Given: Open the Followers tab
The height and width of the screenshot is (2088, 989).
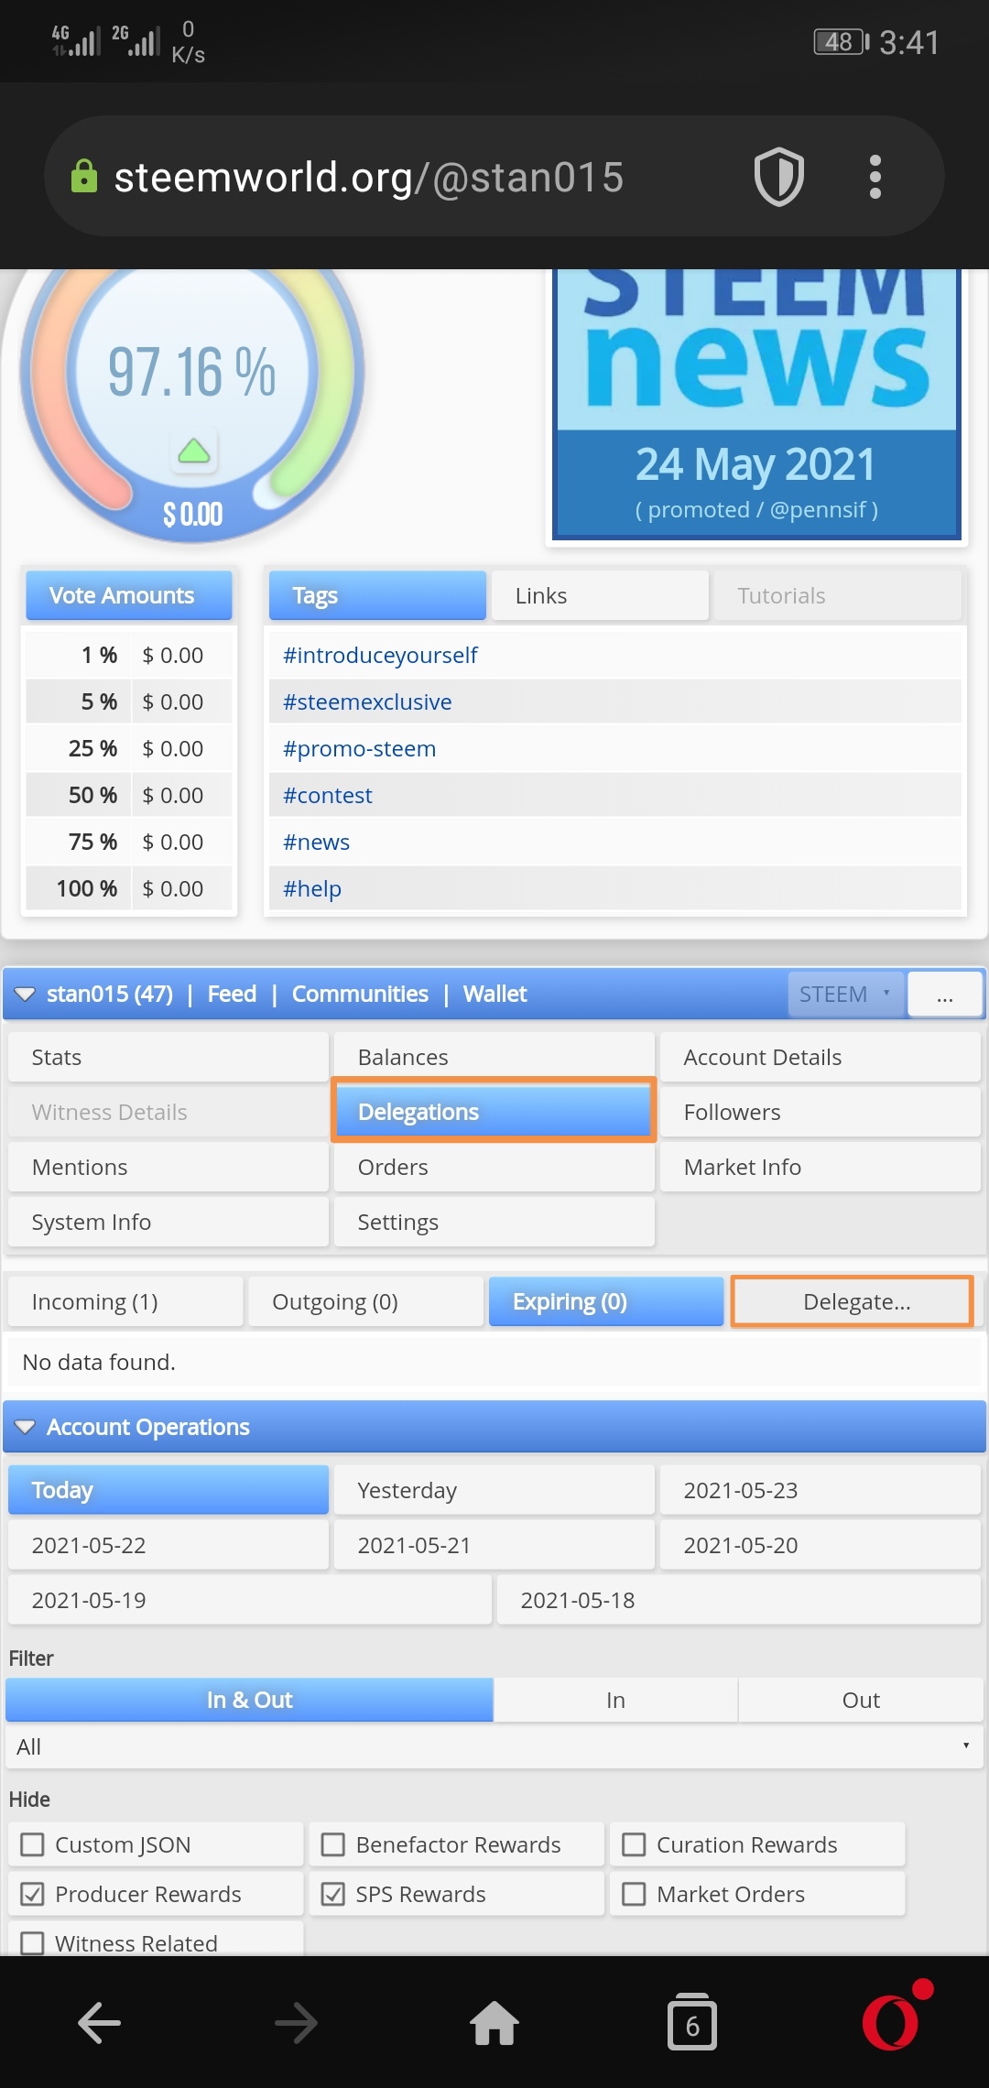Looking at the screenshot, I should (821, 1112).
